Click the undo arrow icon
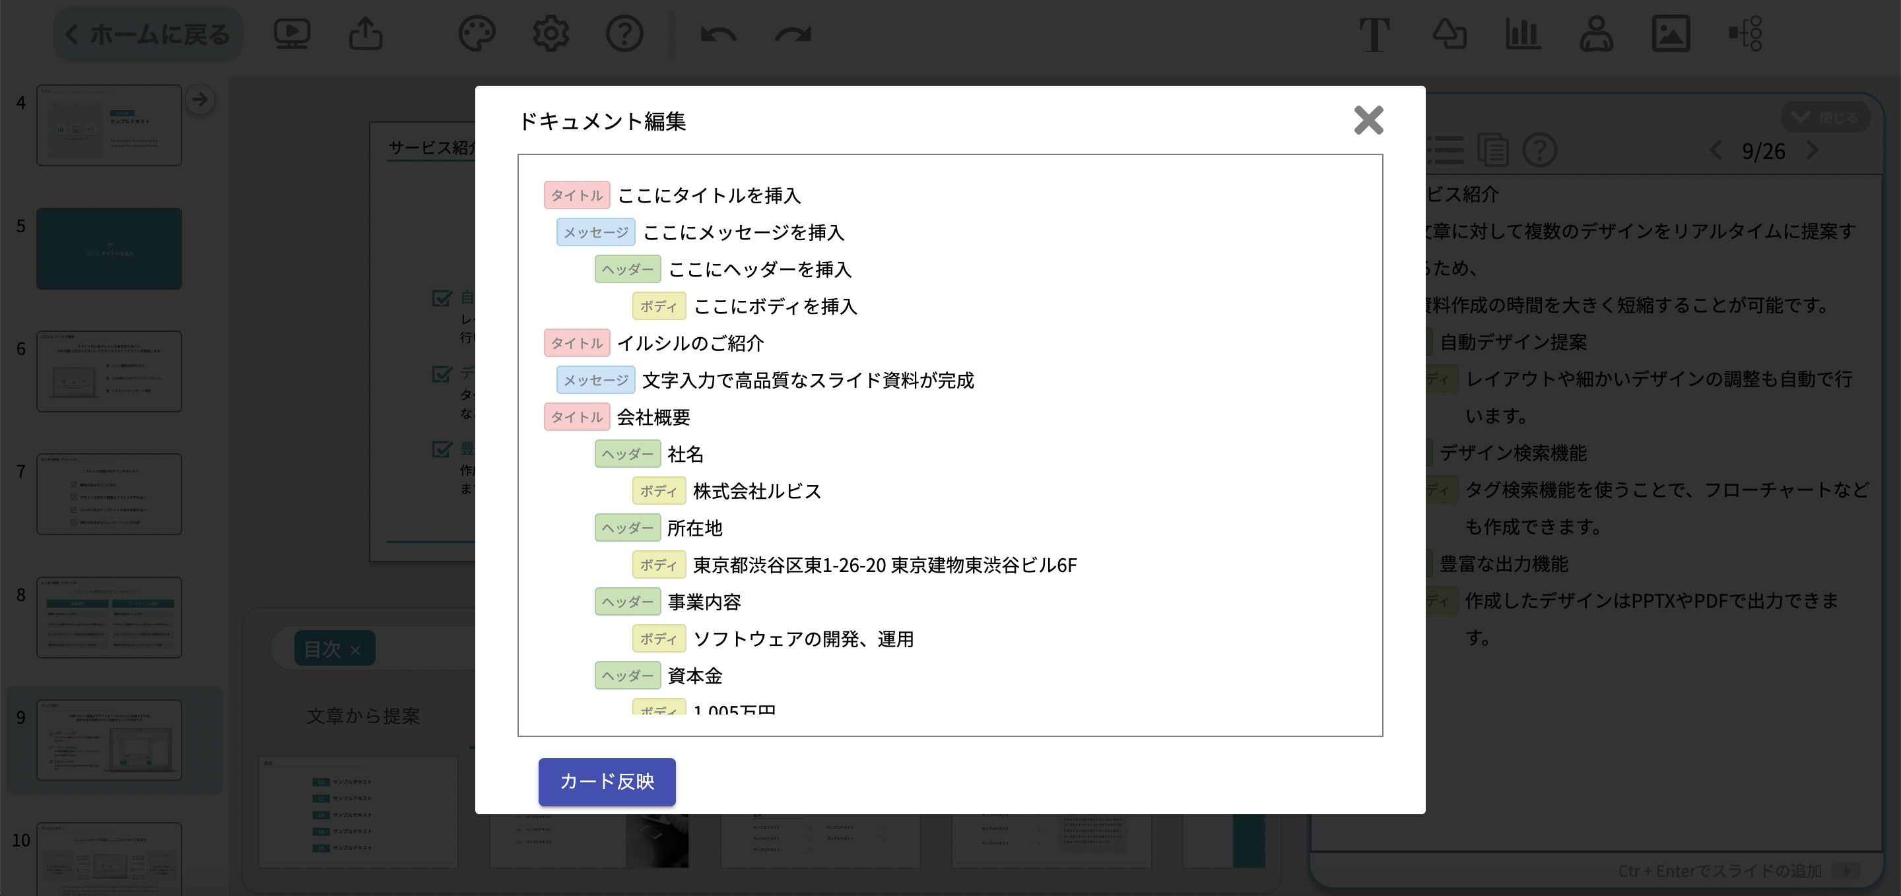 [718, 33]
